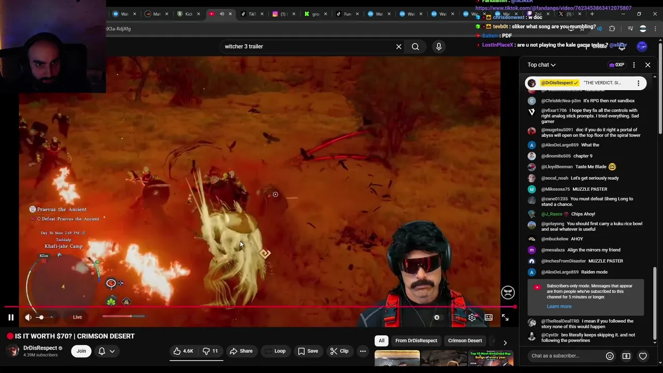Select the All filter chip
Viewport: 663px width, 373px height.
pyautogui.click(x=381, y=340)
